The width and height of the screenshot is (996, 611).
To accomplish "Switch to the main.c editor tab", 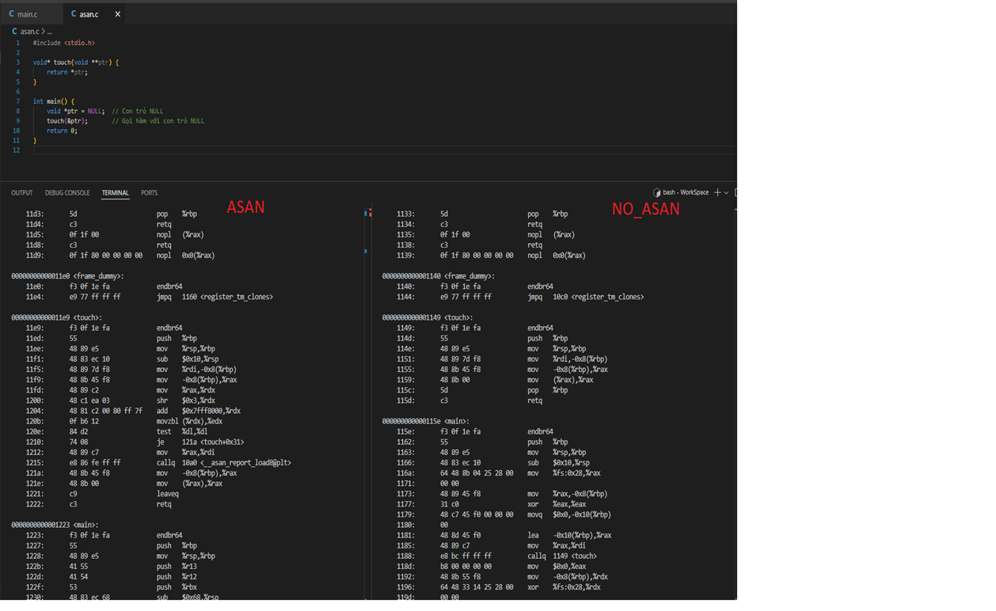I will click(28, 14).
